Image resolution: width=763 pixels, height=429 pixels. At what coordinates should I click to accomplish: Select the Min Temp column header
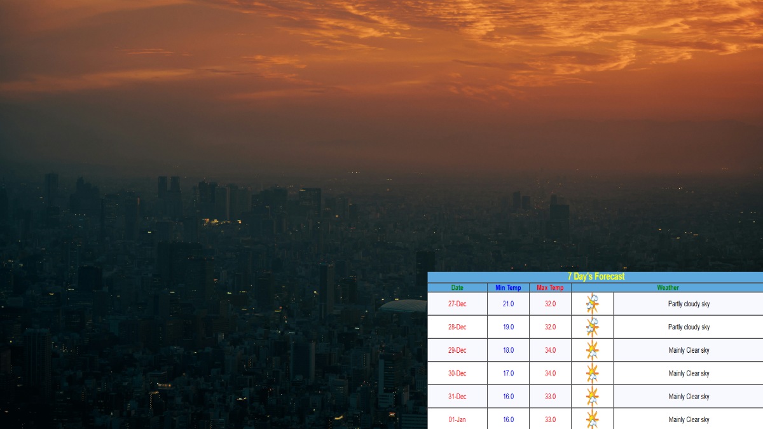[508, 288]
